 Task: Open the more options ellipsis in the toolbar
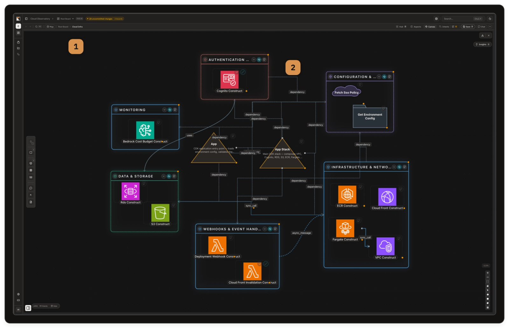pos(490,27)
